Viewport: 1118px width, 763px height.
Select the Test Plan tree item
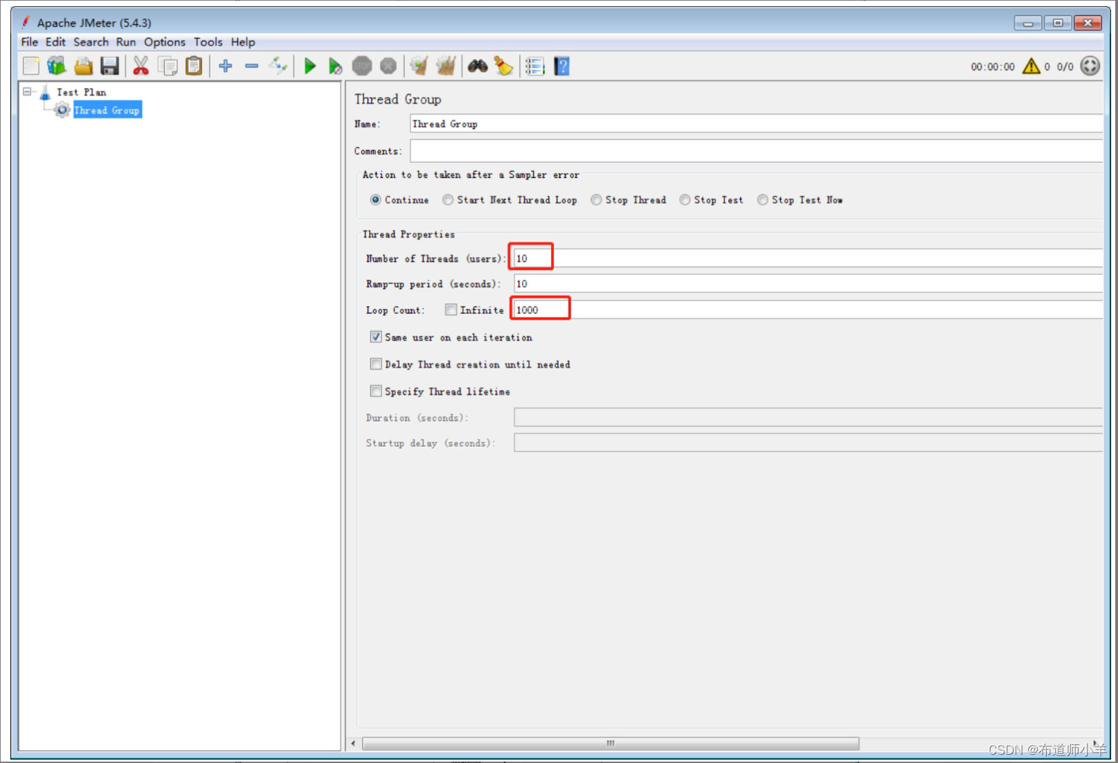click(x=81, y=92)
